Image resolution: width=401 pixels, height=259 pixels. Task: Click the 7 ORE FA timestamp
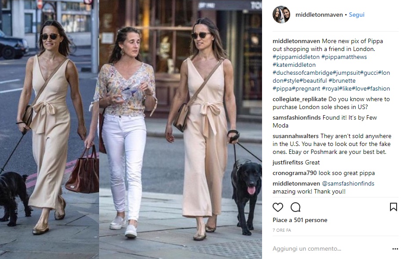click(x=282, y=230)
